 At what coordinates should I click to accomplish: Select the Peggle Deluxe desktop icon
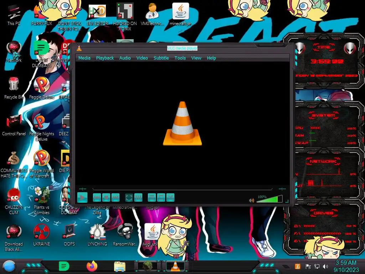[42, 88]
